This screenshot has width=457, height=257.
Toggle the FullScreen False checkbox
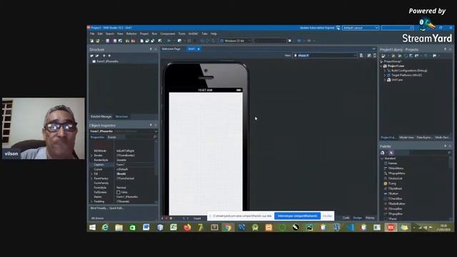(x=119, y=192)
